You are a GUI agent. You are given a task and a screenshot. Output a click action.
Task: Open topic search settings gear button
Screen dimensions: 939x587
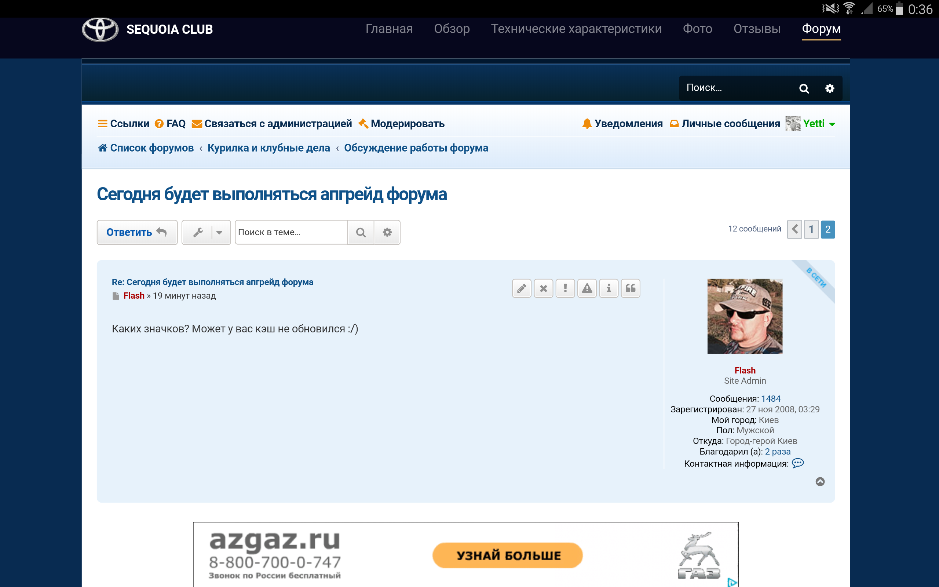(387, 232)
